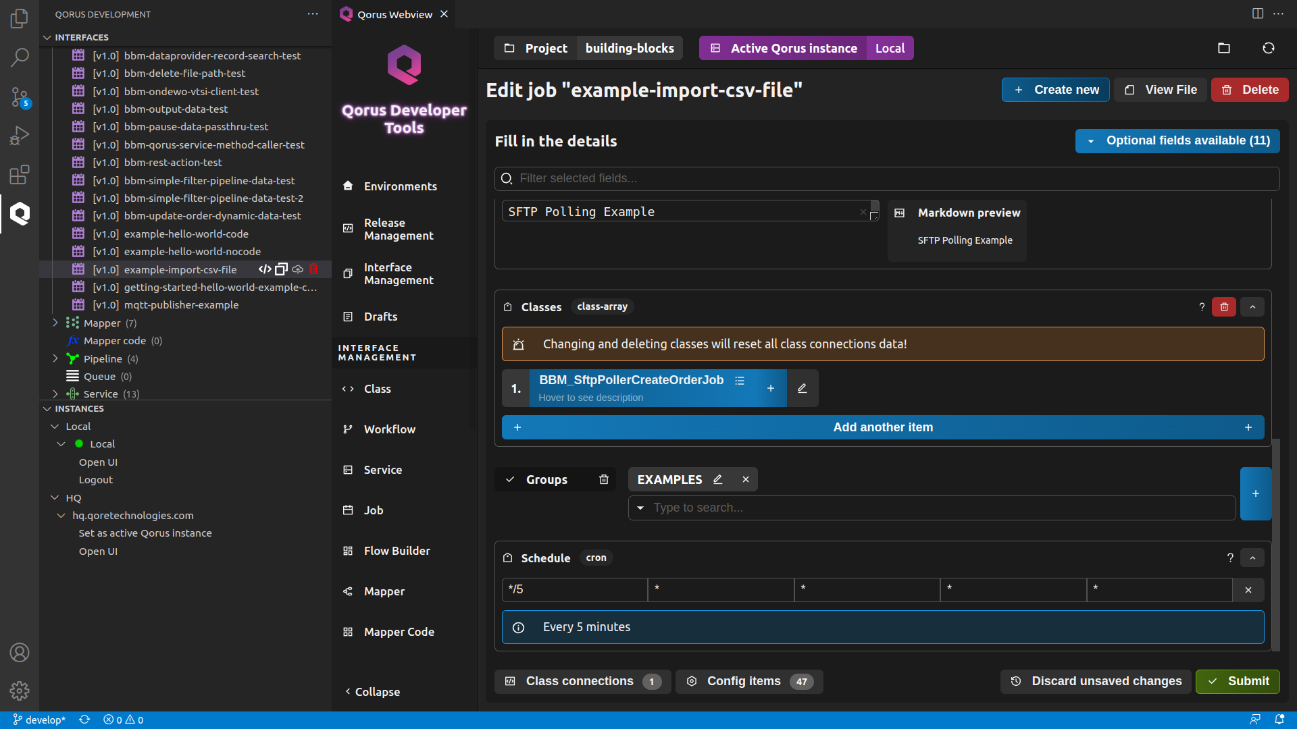Open Mapper Code menu item
The height and width of the screenshot is (729, 1297).
(399, 632)
